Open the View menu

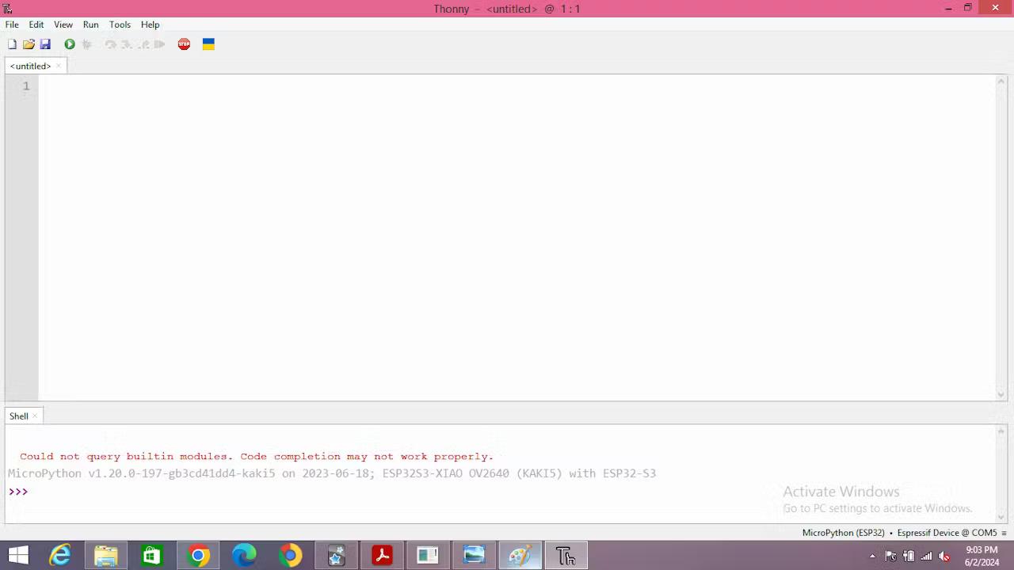[63, 25]
